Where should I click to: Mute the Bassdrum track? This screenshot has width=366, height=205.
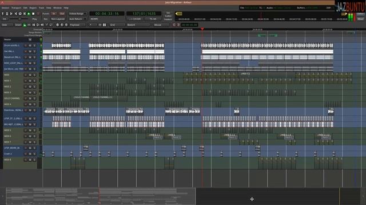pos(30,57)
